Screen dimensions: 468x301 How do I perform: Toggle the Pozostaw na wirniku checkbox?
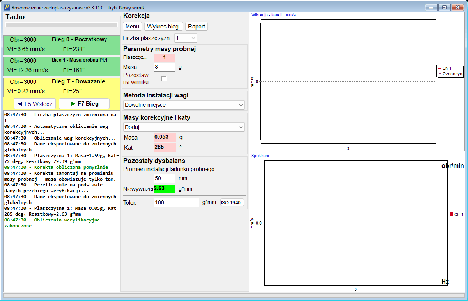point(164,79)
